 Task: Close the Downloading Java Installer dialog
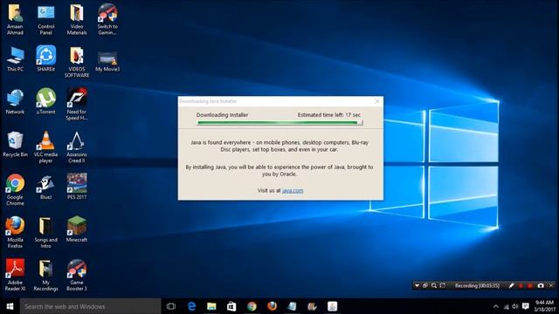[x=377, y=101]
